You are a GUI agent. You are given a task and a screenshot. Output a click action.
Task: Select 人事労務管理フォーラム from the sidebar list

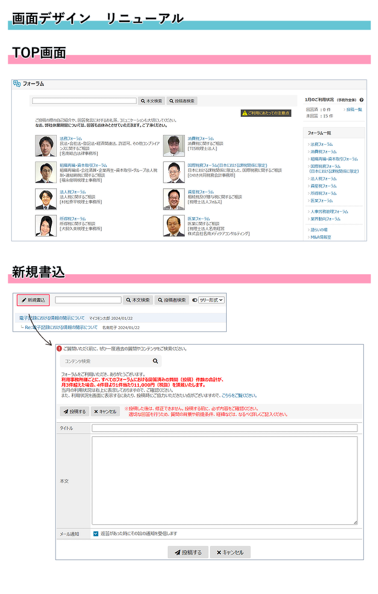(328, 211)
